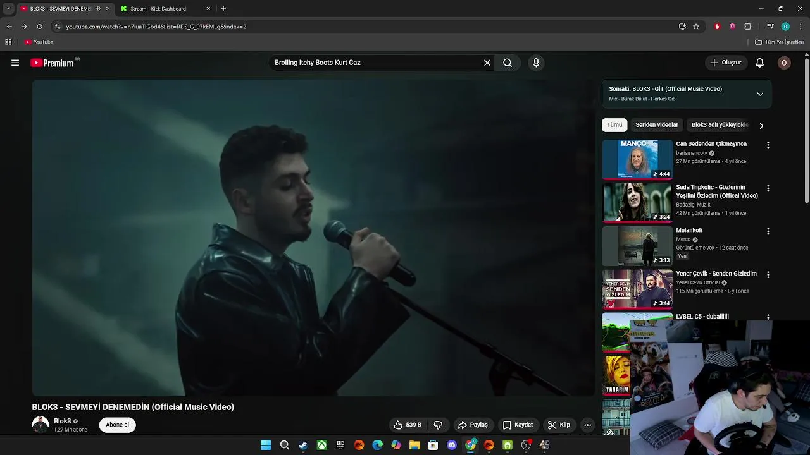Create a clip with Klip button

[559, 425]
